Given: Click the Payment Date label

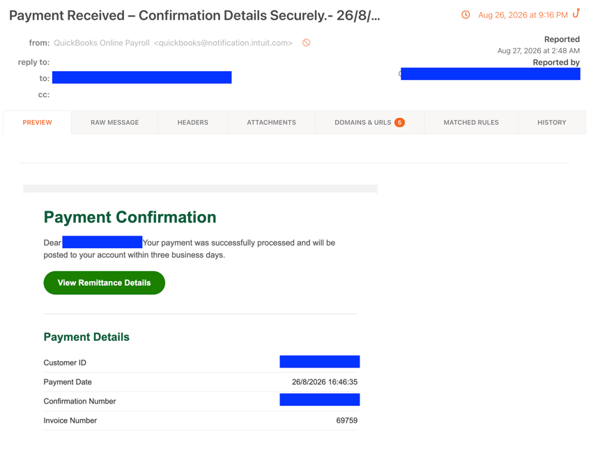Looking at the screenshot, I should [68, 382].
